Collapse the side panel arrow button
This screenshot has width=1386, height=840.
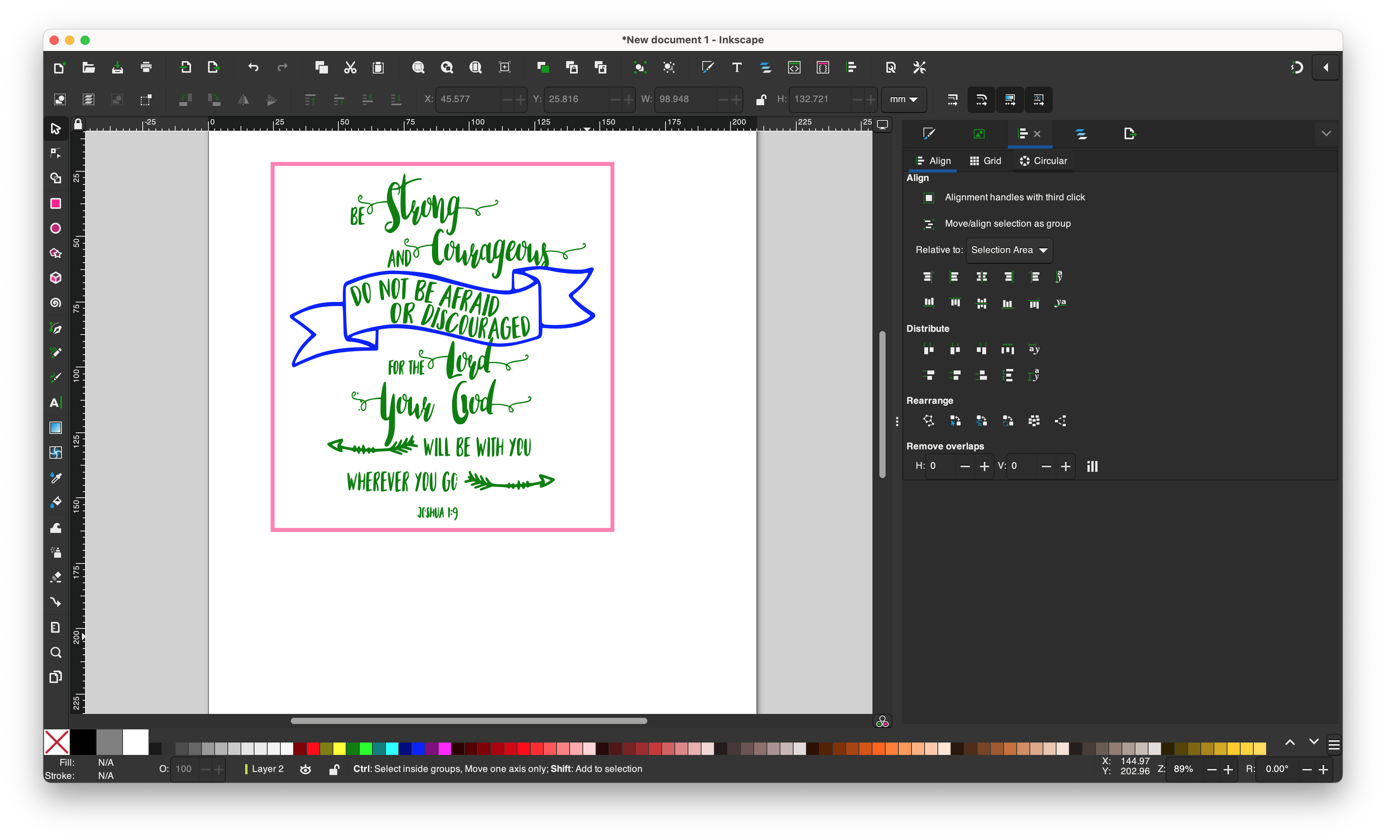[x=1325, y=68]
